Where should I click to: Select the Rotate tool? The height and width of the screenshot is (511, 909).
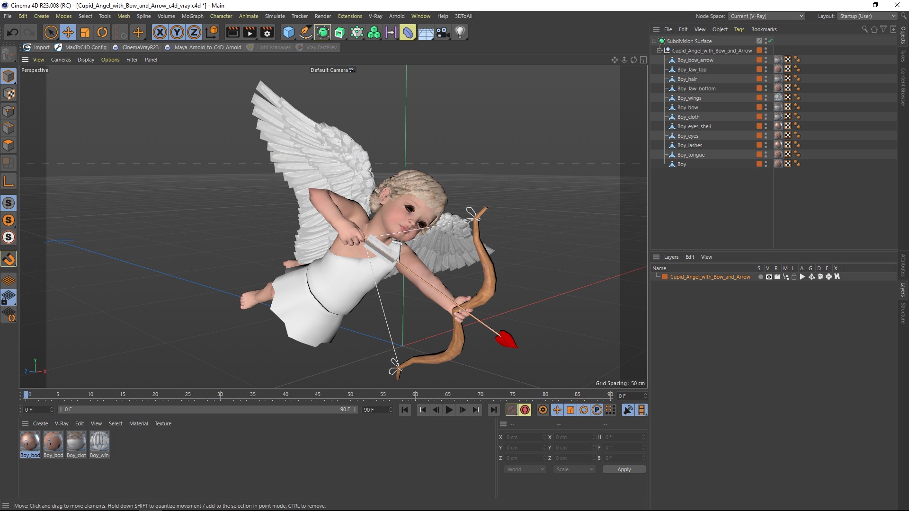coord(102,32)
